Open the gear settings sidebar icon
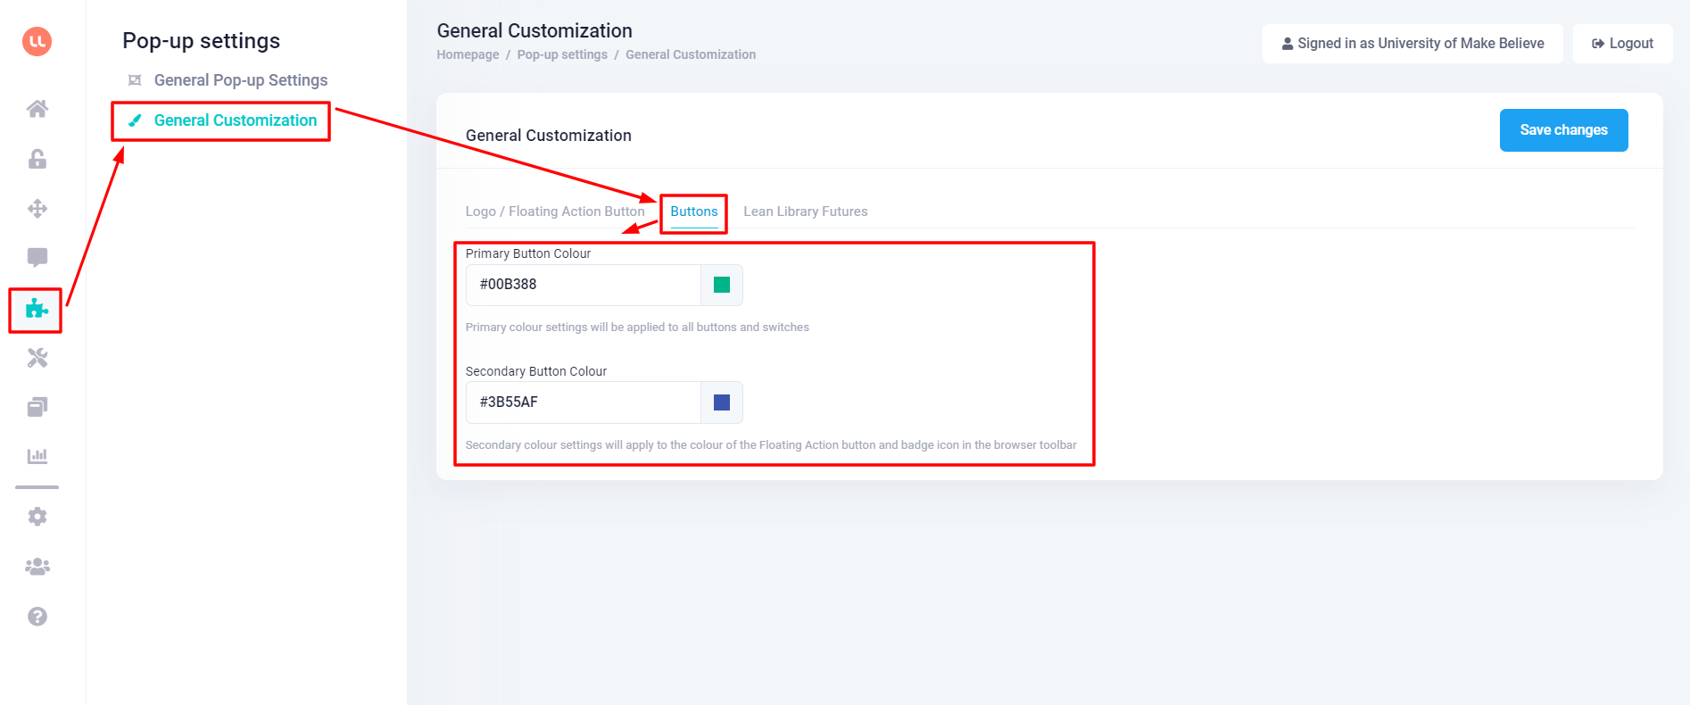Viewport: 1690px width, 705px height. coord(37,517)
